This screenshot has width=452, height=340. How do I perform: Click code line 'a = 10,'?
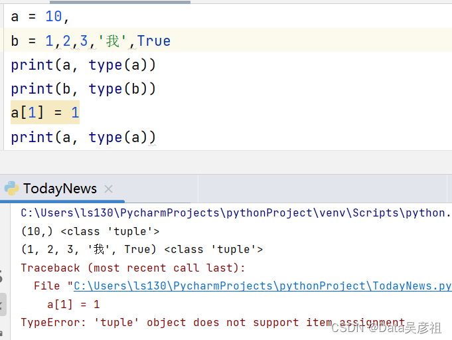coord(40,17)
